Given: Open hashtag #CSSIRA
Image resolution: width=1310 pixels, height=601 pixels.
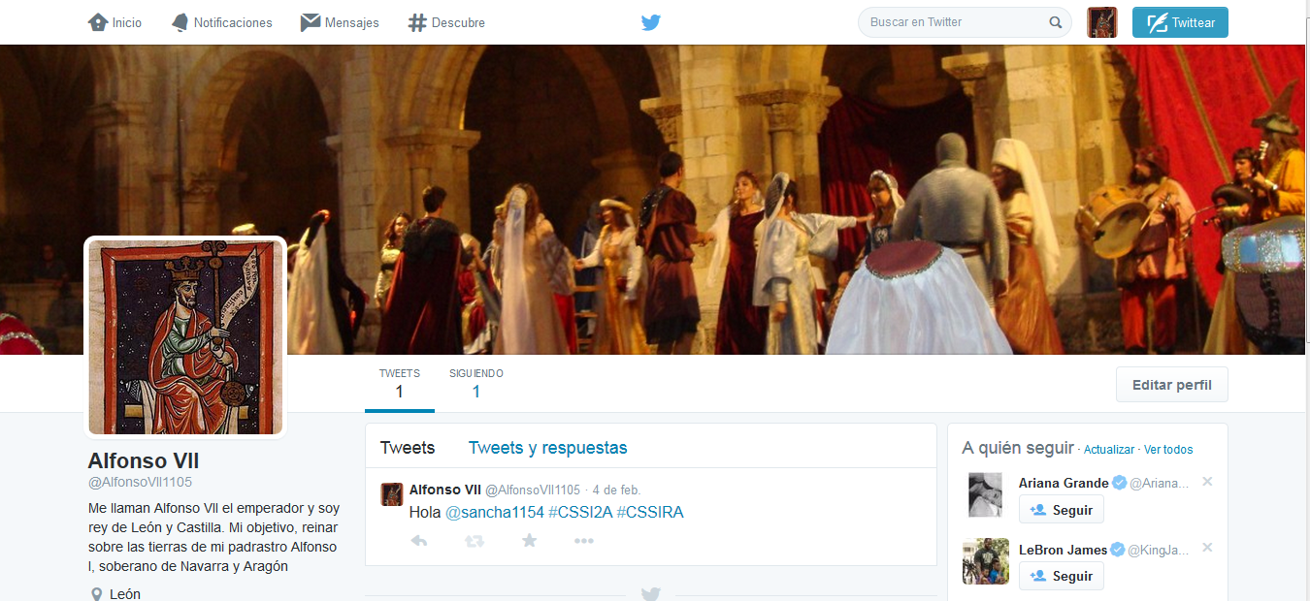Looking at the screenshot, I should pos(650,512).
